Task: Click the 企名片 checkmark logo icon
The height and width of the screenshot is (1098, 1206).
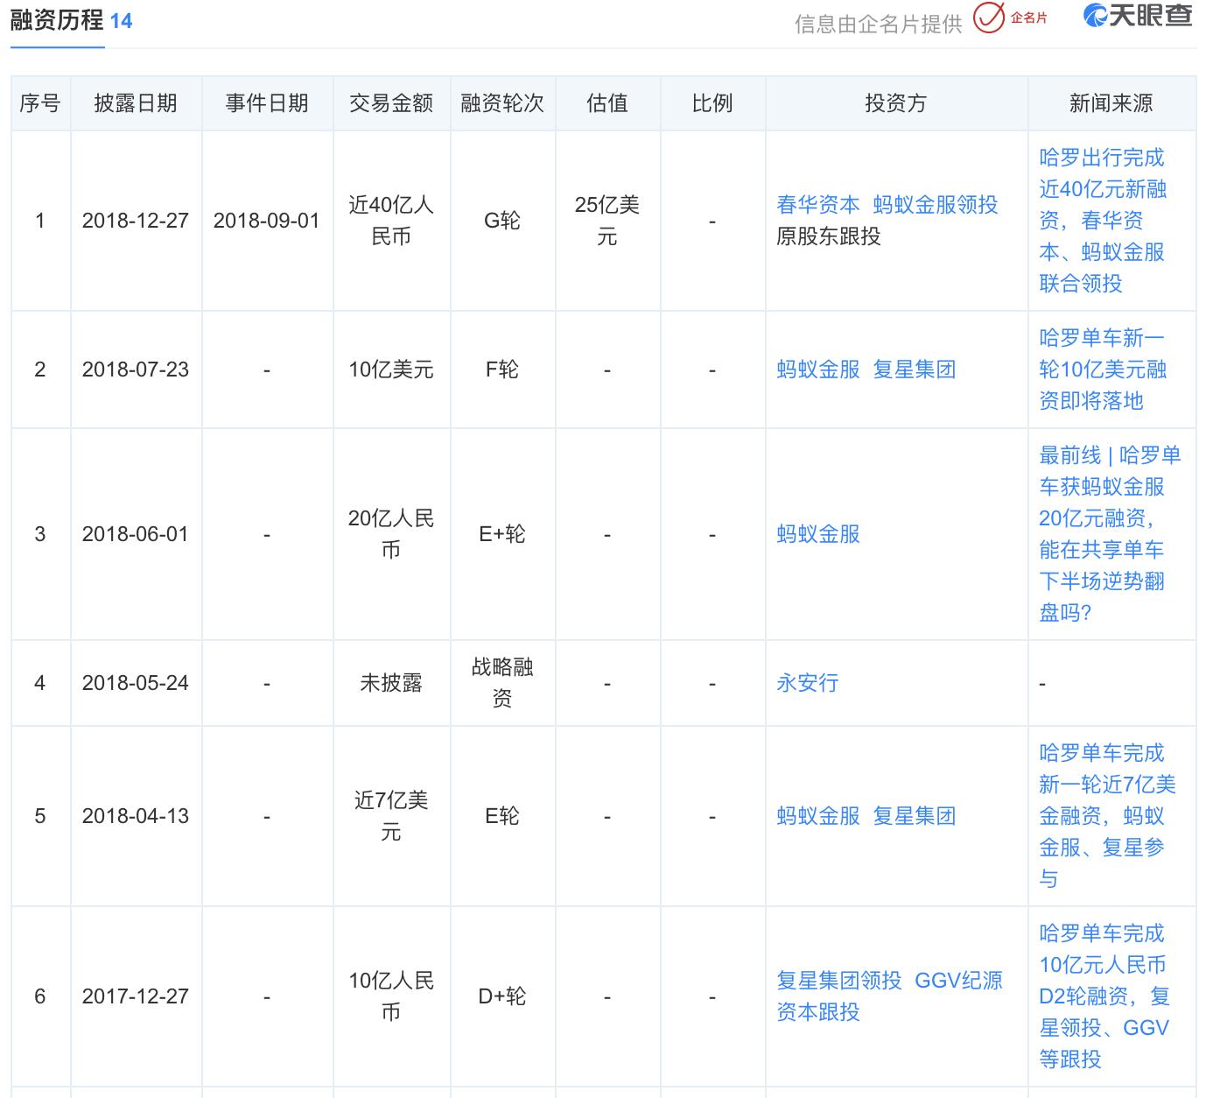Action: click(988, 18)
